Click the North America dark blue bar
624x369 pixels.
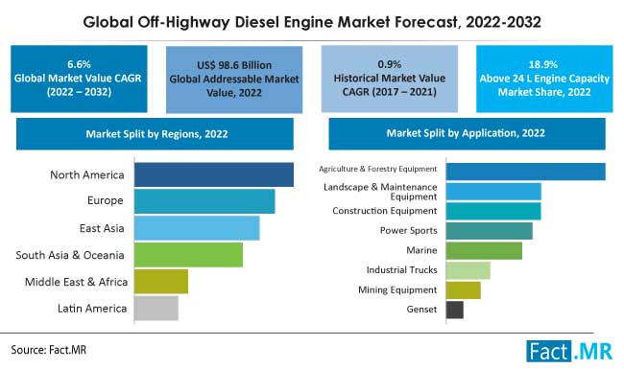pos(214,174)
